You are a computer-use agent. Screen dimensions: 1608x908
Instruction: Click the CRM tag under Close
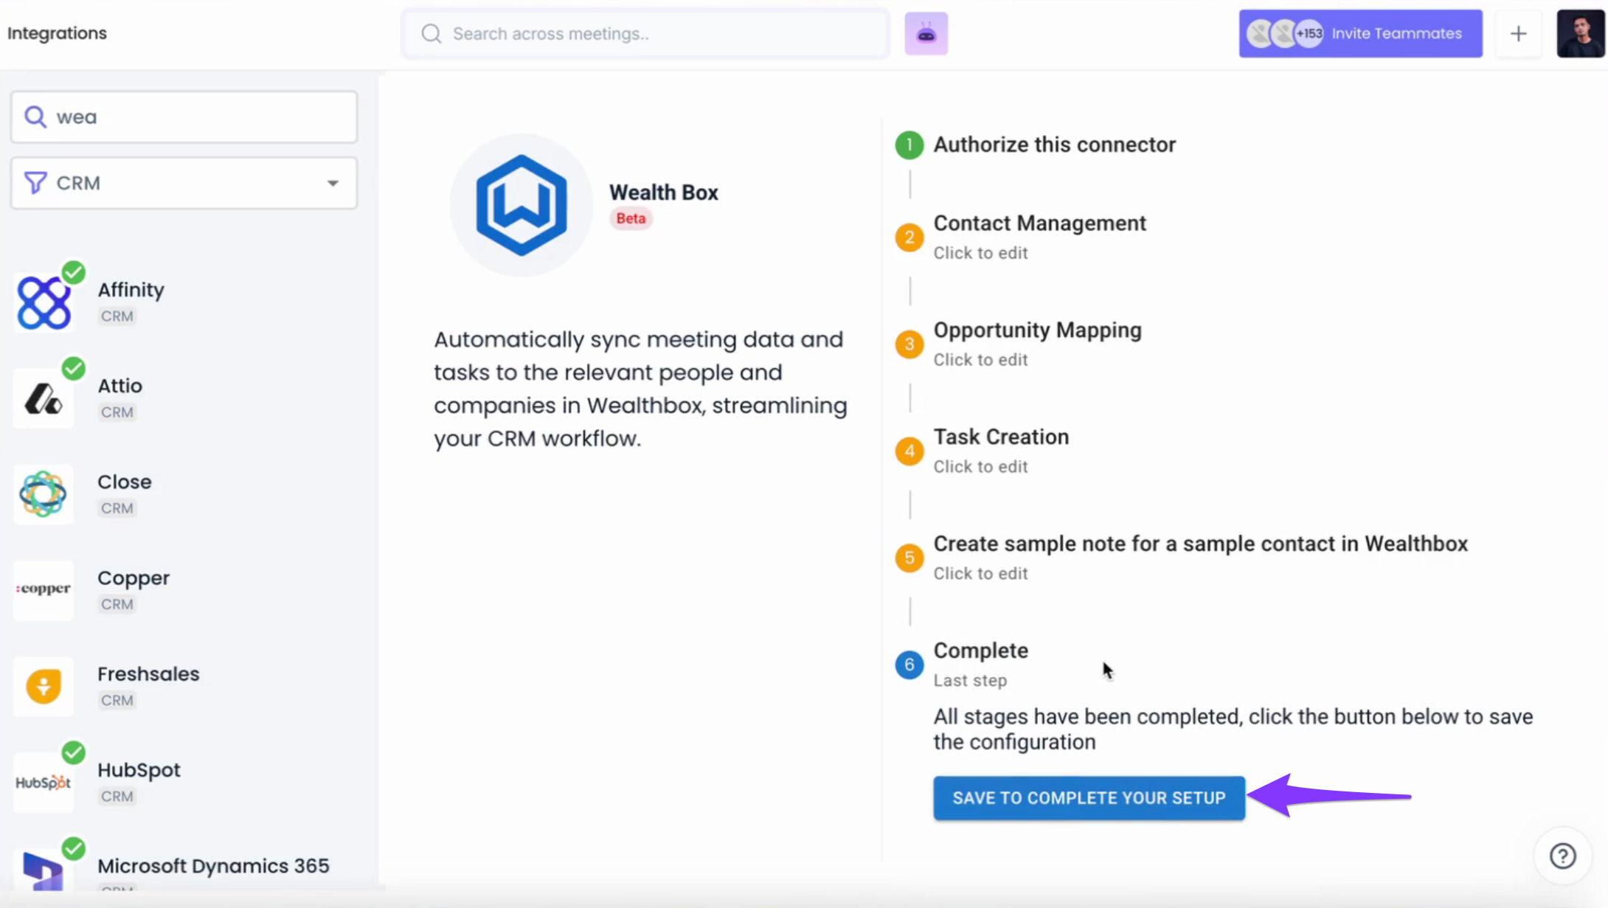coord(117,509)
